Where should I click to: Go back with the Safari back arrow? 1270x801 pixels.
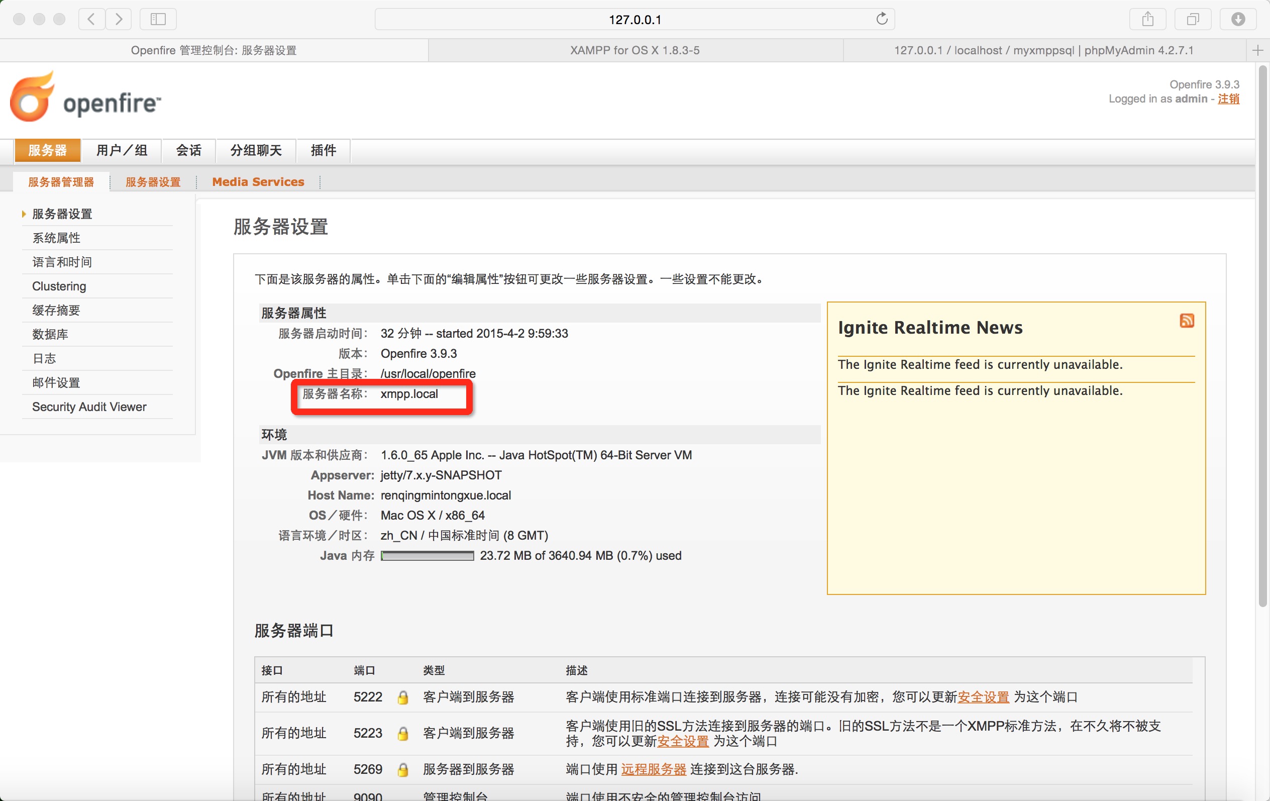pyautogui.click(x=91, y=20)
